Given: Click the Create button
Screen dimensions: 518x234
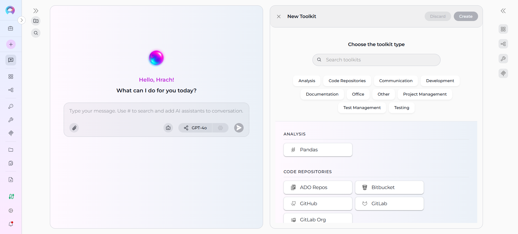Looking at the screenshot, I should [466, 16].
